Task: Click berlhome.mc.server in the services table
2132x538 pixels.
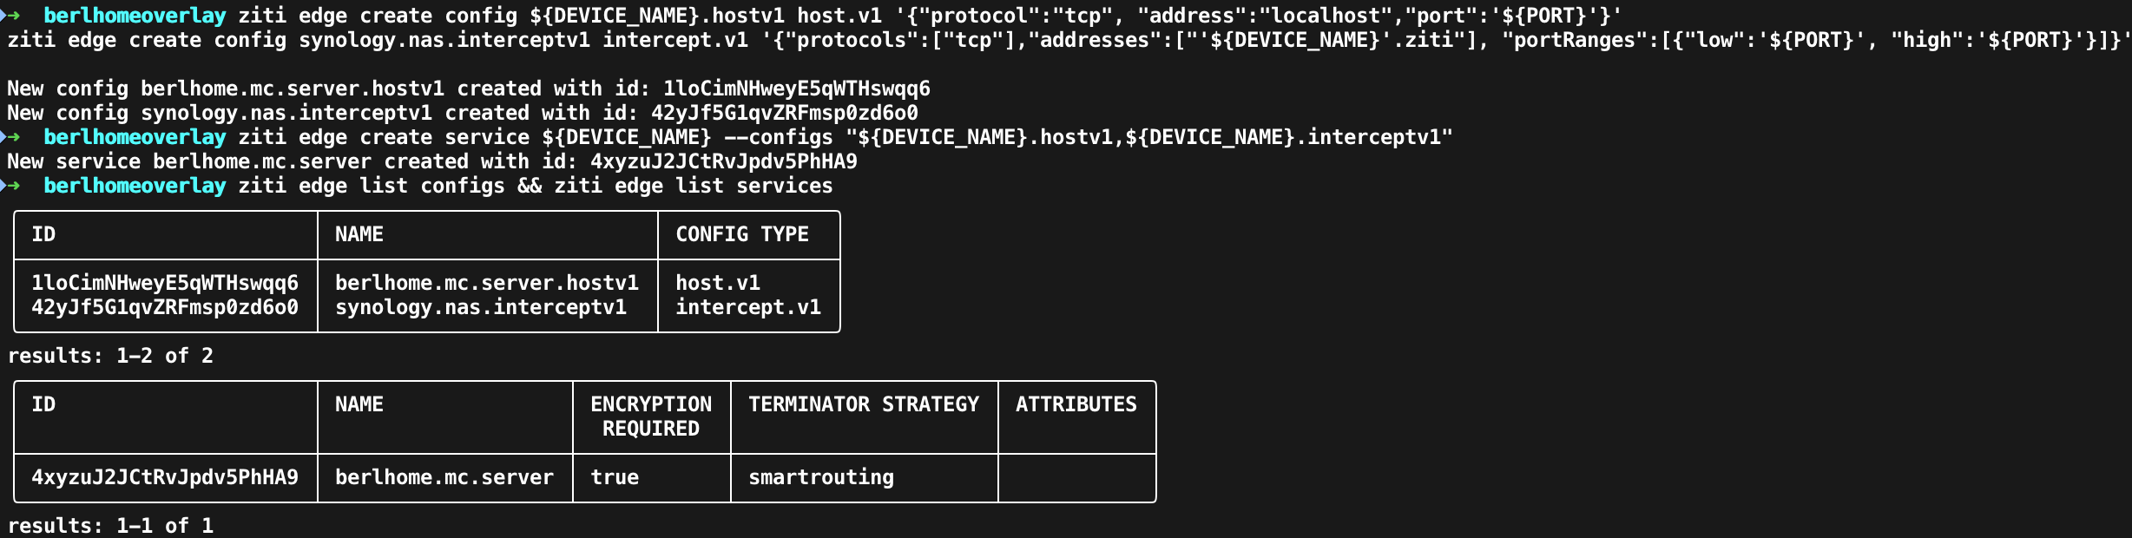Action: pos(444,477)
